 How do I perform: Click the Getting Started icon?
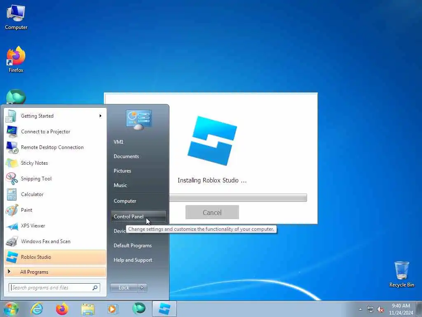(11, 116)
